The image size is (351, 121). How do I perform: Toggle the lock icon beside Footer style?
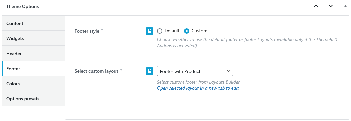click(149, 31)
